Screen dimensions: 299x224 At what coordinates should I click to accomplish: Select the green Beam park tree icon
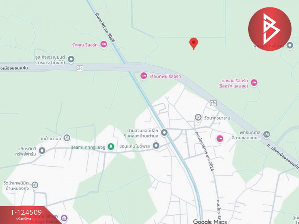point(111,147)
